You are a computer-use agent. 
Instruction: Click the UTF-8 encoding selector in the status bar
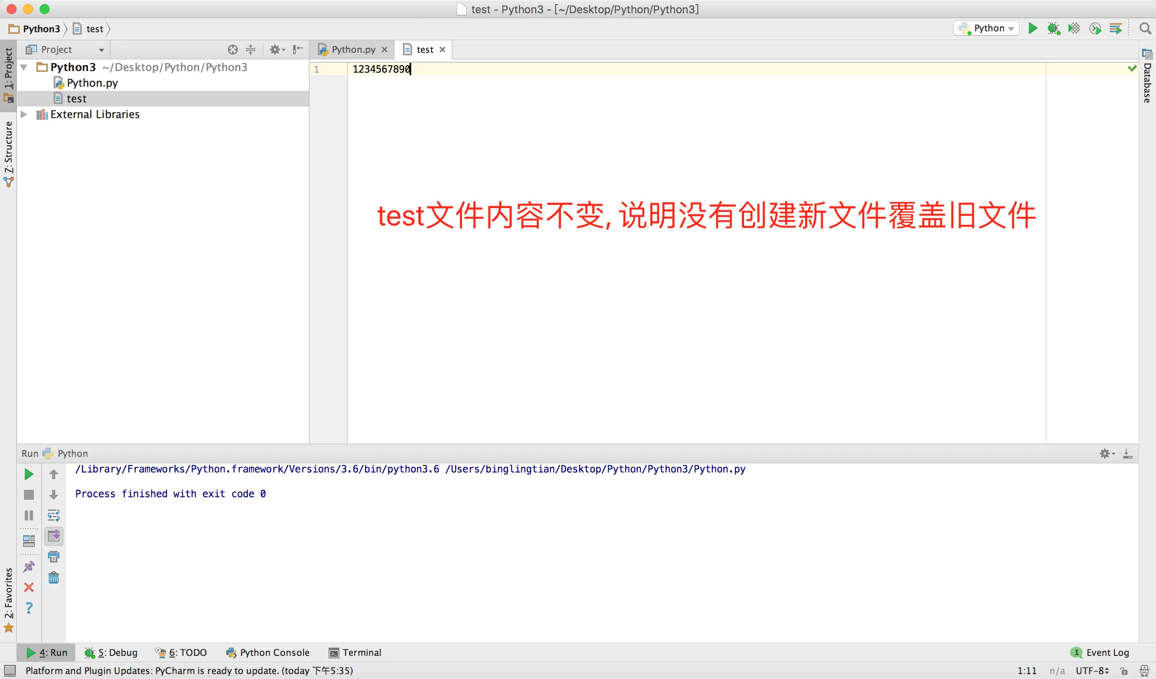(x=1092, y=671)
